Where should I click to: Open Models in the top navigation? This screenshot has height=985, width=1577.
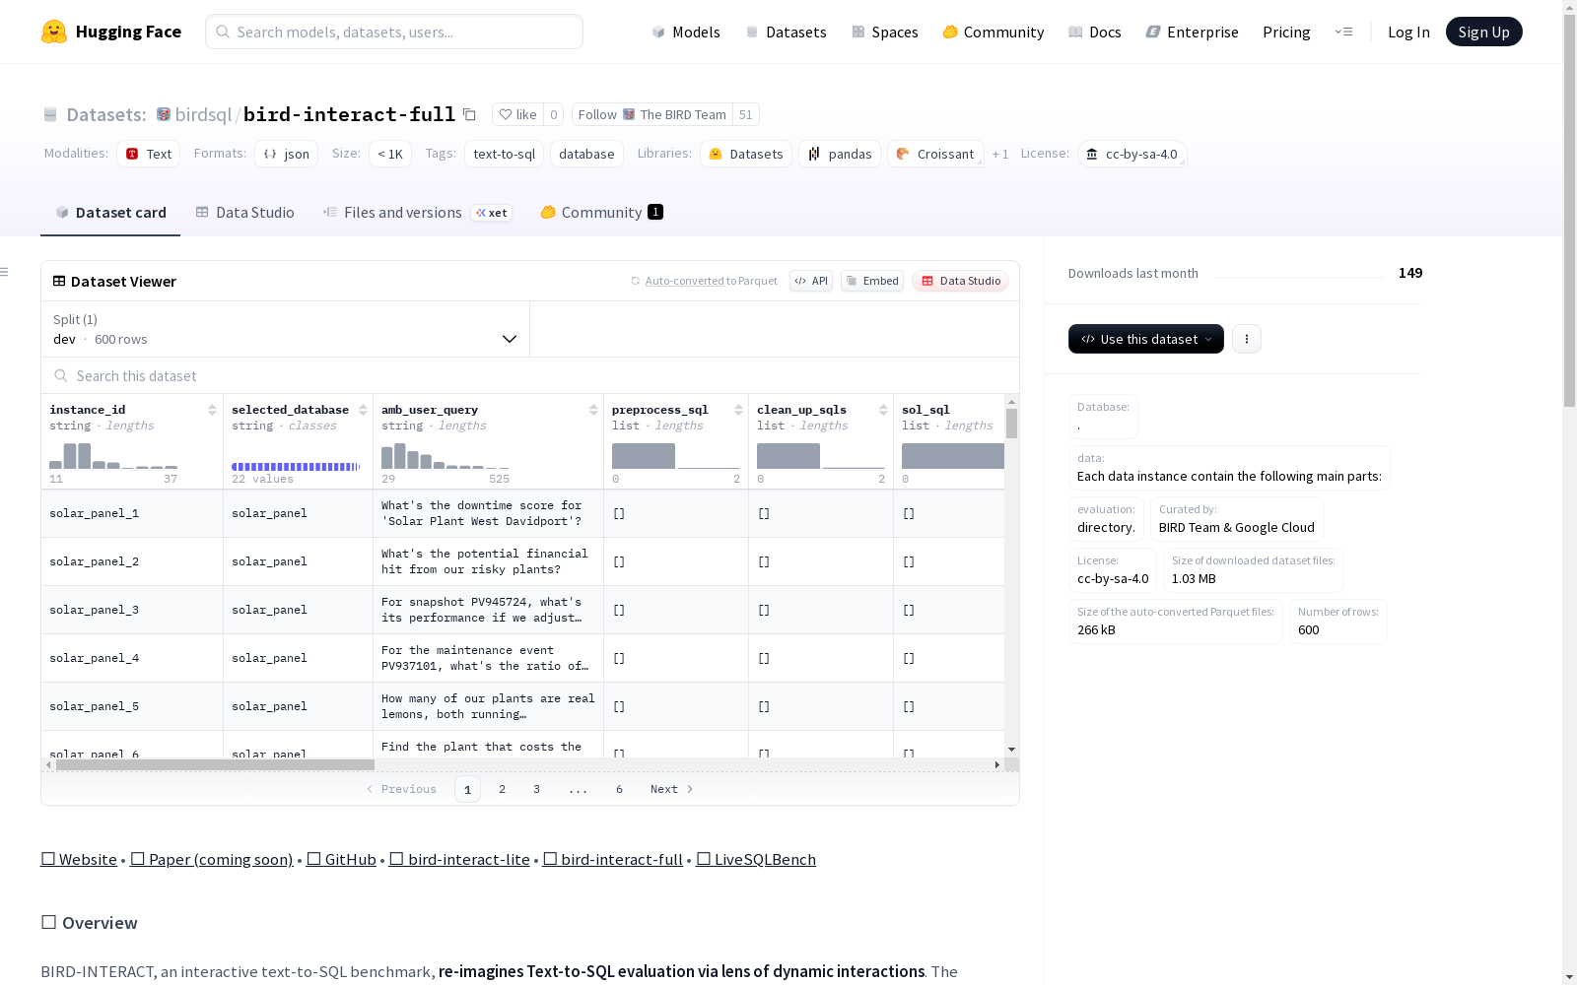(x=686, y=32)
